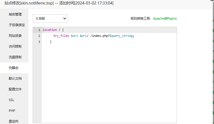Click the dialog title 站点修改[skin.notlifemc.top]
This screenshot has width=214, height=124.
29,3
